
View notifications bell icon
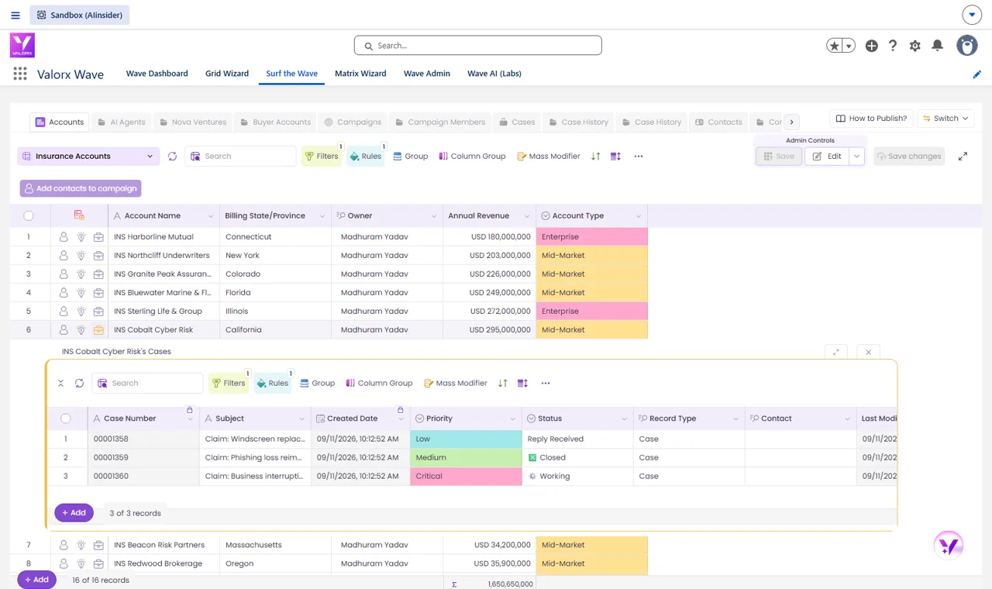tap(937, 46)
